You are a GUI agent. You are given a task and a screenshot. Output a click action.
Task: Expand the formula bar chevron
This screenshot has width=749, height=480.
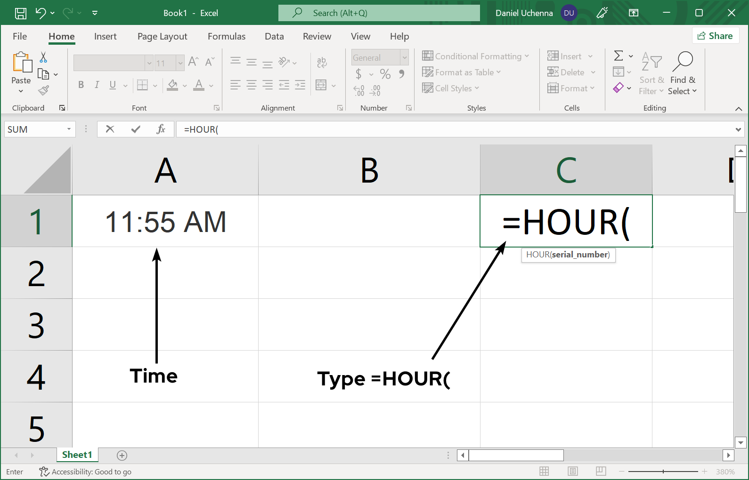click(738, 129)
